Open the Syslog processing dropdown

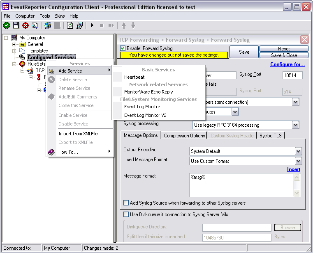(295, 125)
